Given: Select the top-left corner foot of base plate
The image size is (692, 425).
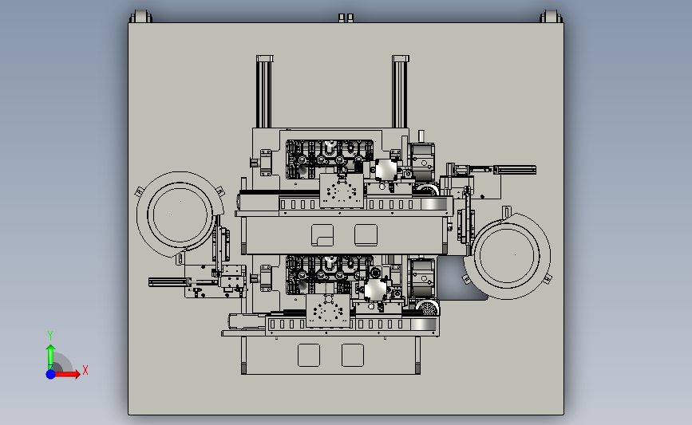Looking at the screenshot, I should point(140,16).
